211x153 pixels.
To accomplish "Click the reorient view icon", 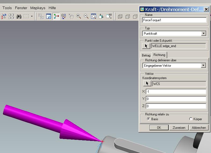I will tap(101, 16).
